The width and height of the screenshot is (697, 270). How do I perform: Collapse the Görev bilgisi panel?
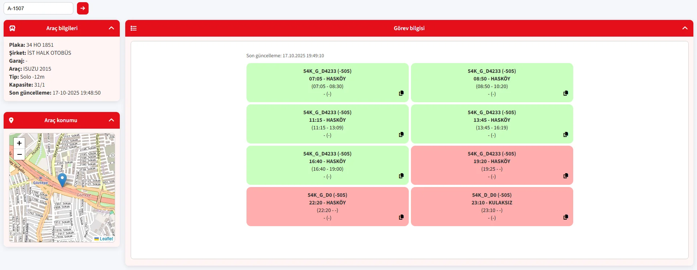coord(685,28)
